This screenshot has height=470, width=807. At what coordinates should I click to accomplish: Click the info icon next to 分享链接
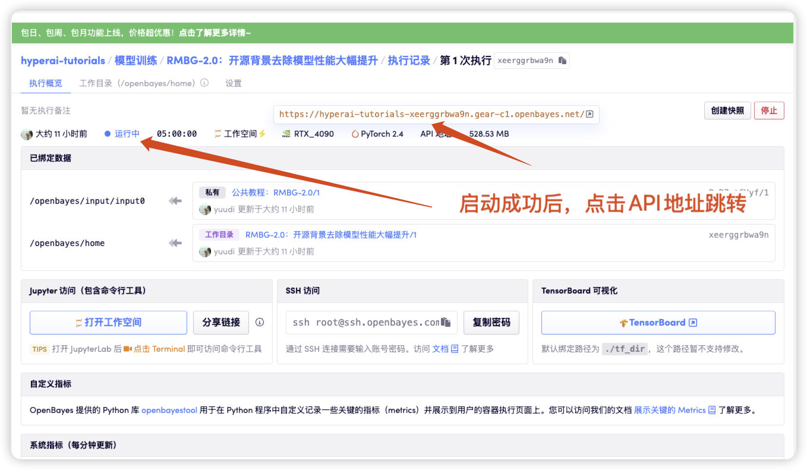click(260, 323)
